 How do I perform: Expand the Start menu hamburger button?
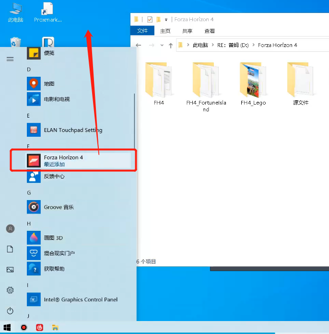pyautogui.click(x=10, y=59)
